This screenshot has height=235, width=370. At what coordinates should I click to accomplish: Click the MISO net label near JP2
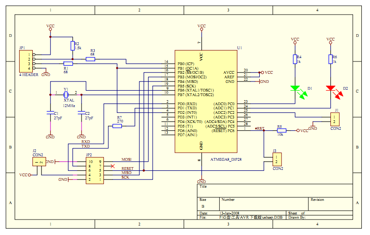pos(127,173)
